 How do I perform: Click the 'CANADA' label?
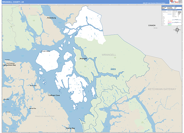pos(152,25)
